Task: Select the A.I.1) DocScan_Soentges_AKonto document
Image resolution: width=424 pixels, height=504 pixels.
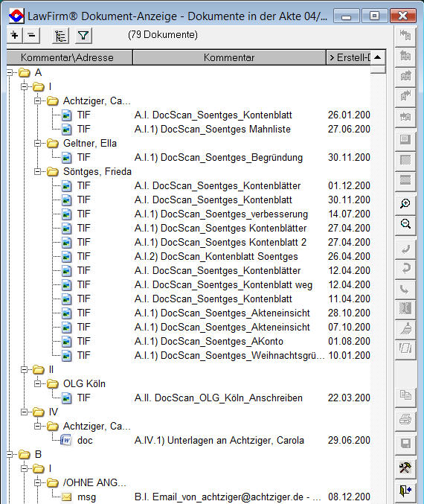Action: pyautogui.click(x=209, y=342)
